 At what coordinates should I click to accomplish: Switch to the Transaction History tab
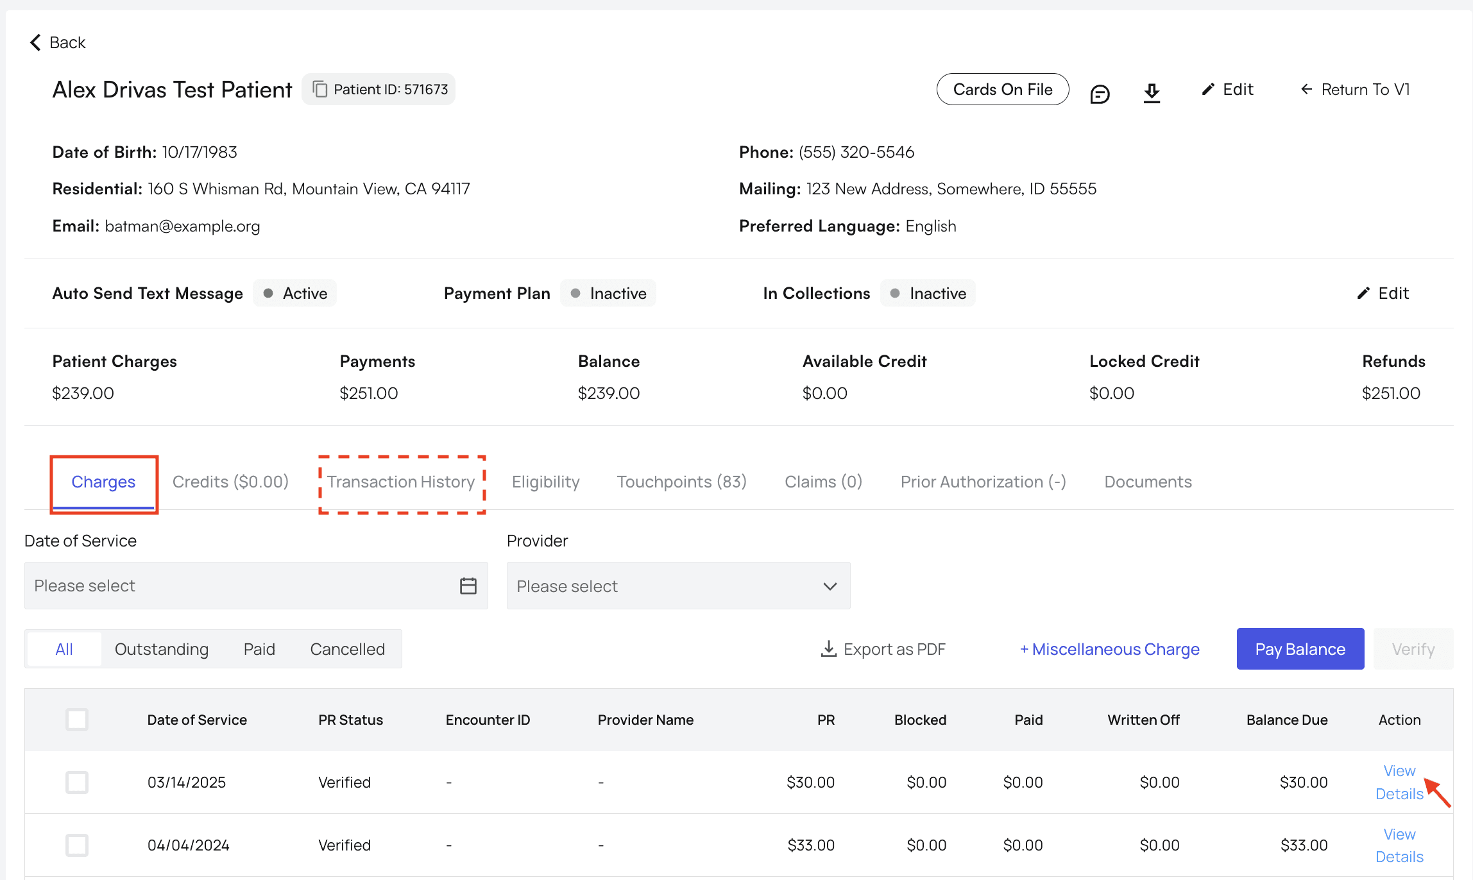[401, 482]
